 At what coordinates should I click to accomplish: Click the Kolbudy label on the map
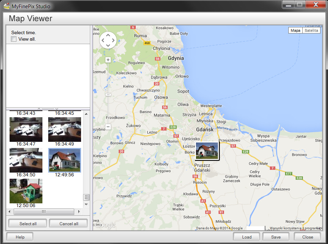tap(161, 164)
